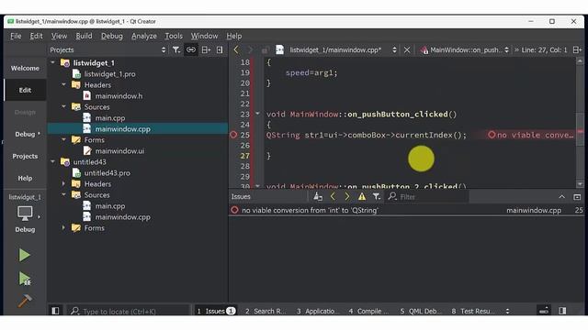Toggle the left sidebar in the status bar
The height and width of the screenshot is (330, 588).
(x=55, y=311)
